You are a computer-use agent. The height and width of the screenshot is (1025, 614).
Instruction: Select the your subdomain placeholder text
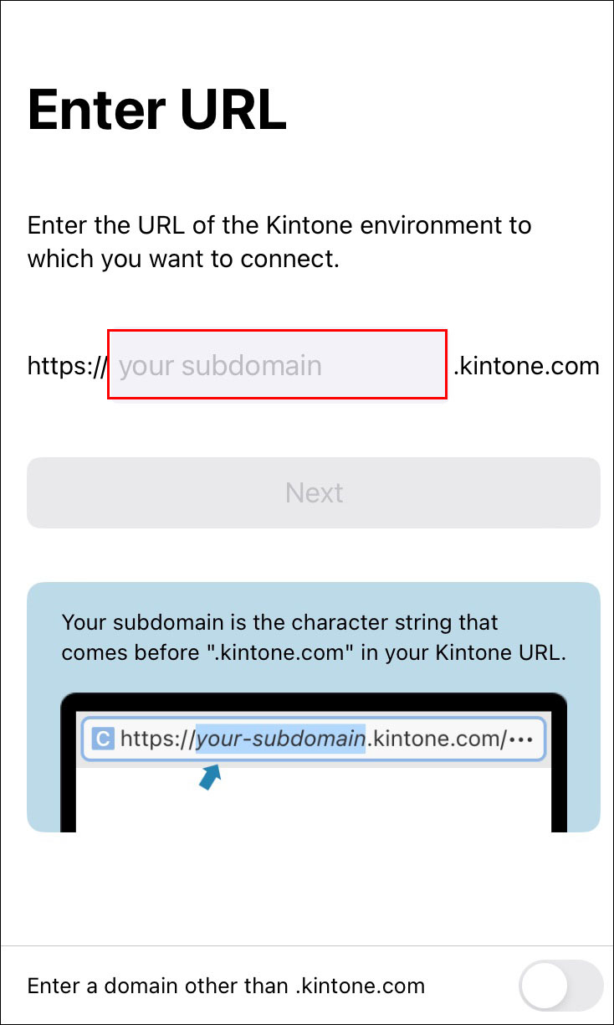(220, 365)
